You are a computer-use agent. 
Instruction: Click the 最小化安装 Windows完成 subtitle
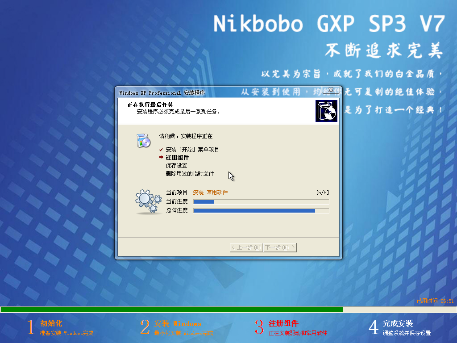pos(183,333)
